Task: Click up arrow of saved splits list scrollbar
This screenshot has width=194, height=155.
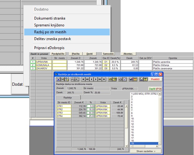Action: click(x=160, y=94)
